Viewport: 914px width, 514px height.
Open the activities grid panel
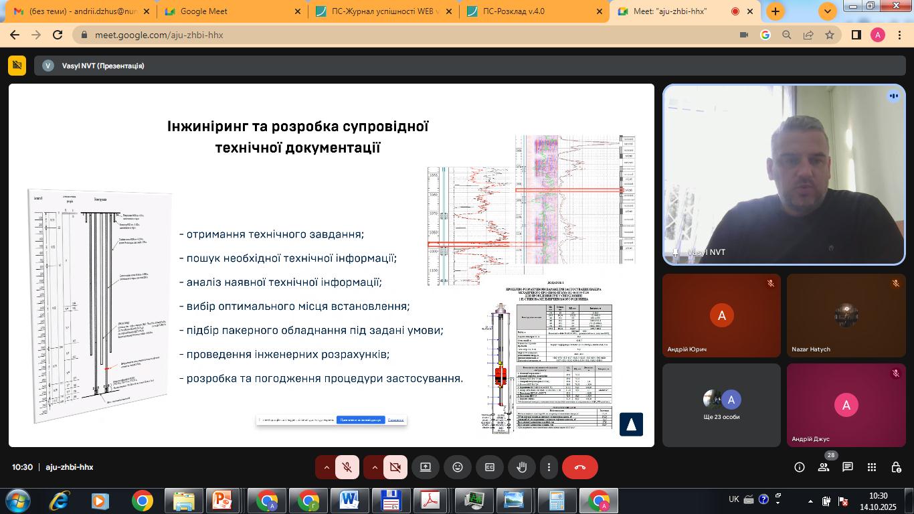[x=872, y=467]
